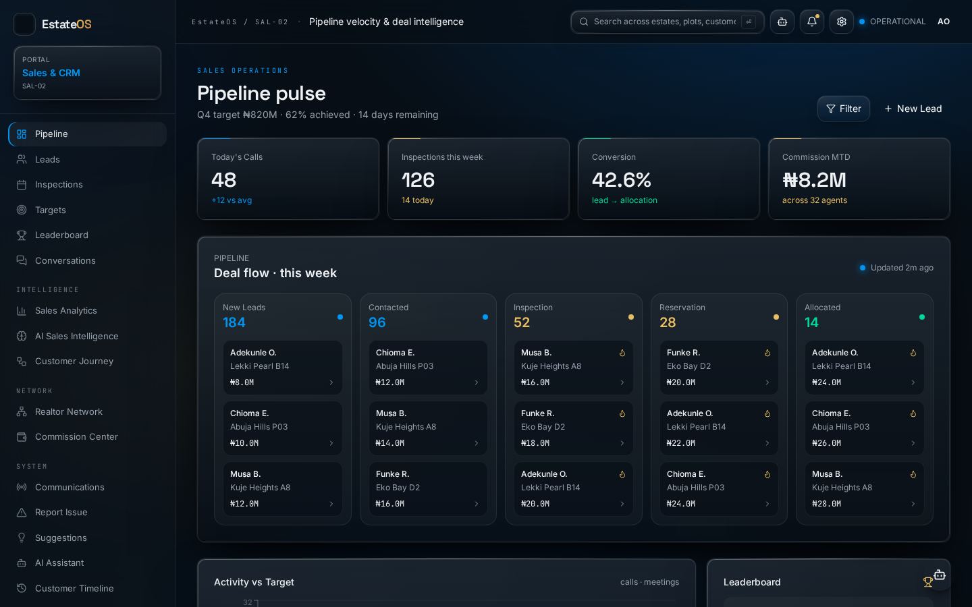
Task: Open Customer Timeline sidebar item
Action: click(88, 588)
